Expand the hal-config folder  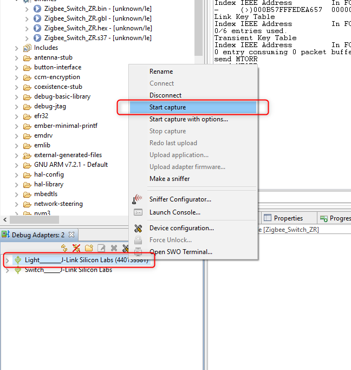(x=16, y=175)
